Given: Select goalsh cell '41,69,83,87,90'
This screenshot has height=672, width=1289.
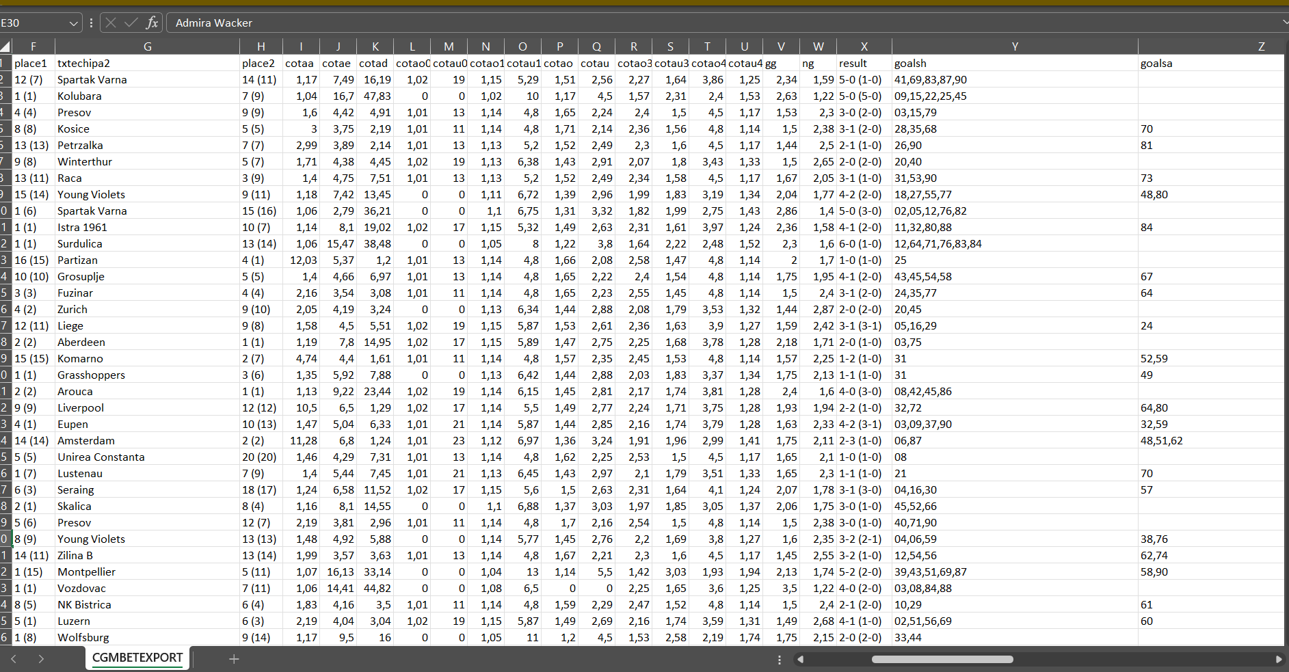Looking at the screenshot, I should [1015, 79].
